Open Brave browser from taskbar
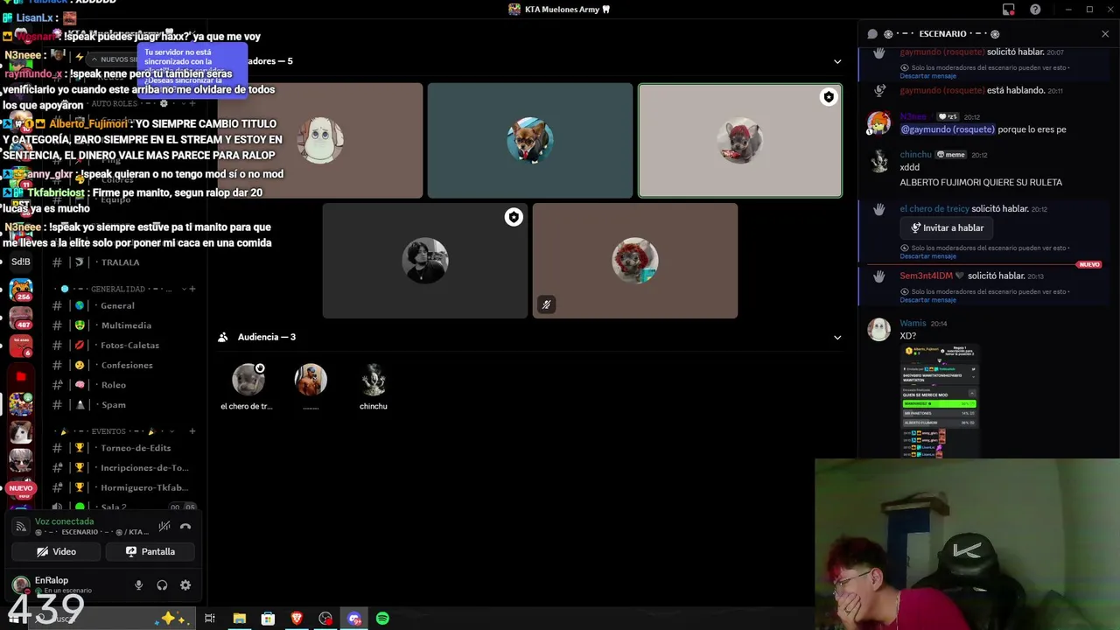 click(x=297, y=619)
